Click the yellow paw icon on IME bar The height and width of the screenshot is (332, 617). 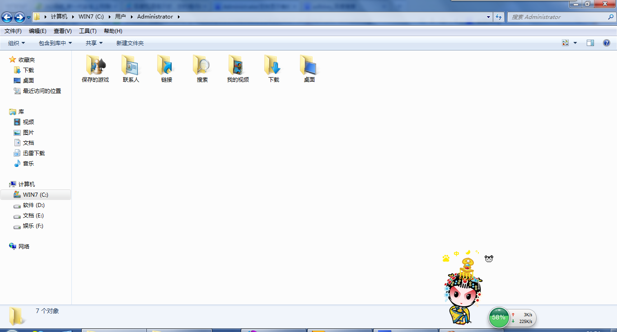(x=446, y=258)
